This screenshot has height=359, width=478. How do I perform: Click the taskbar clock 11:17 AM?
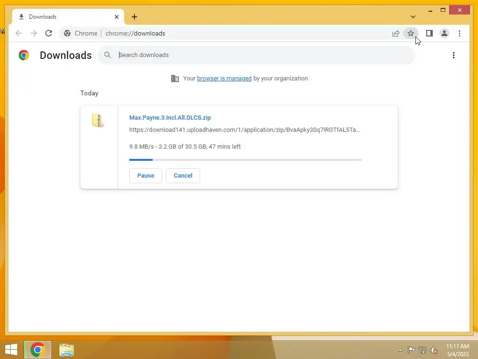tap(457, 346)
